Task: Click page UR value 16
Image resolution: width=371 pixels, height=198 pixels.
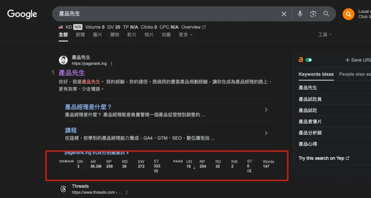Action: point(188,167)
